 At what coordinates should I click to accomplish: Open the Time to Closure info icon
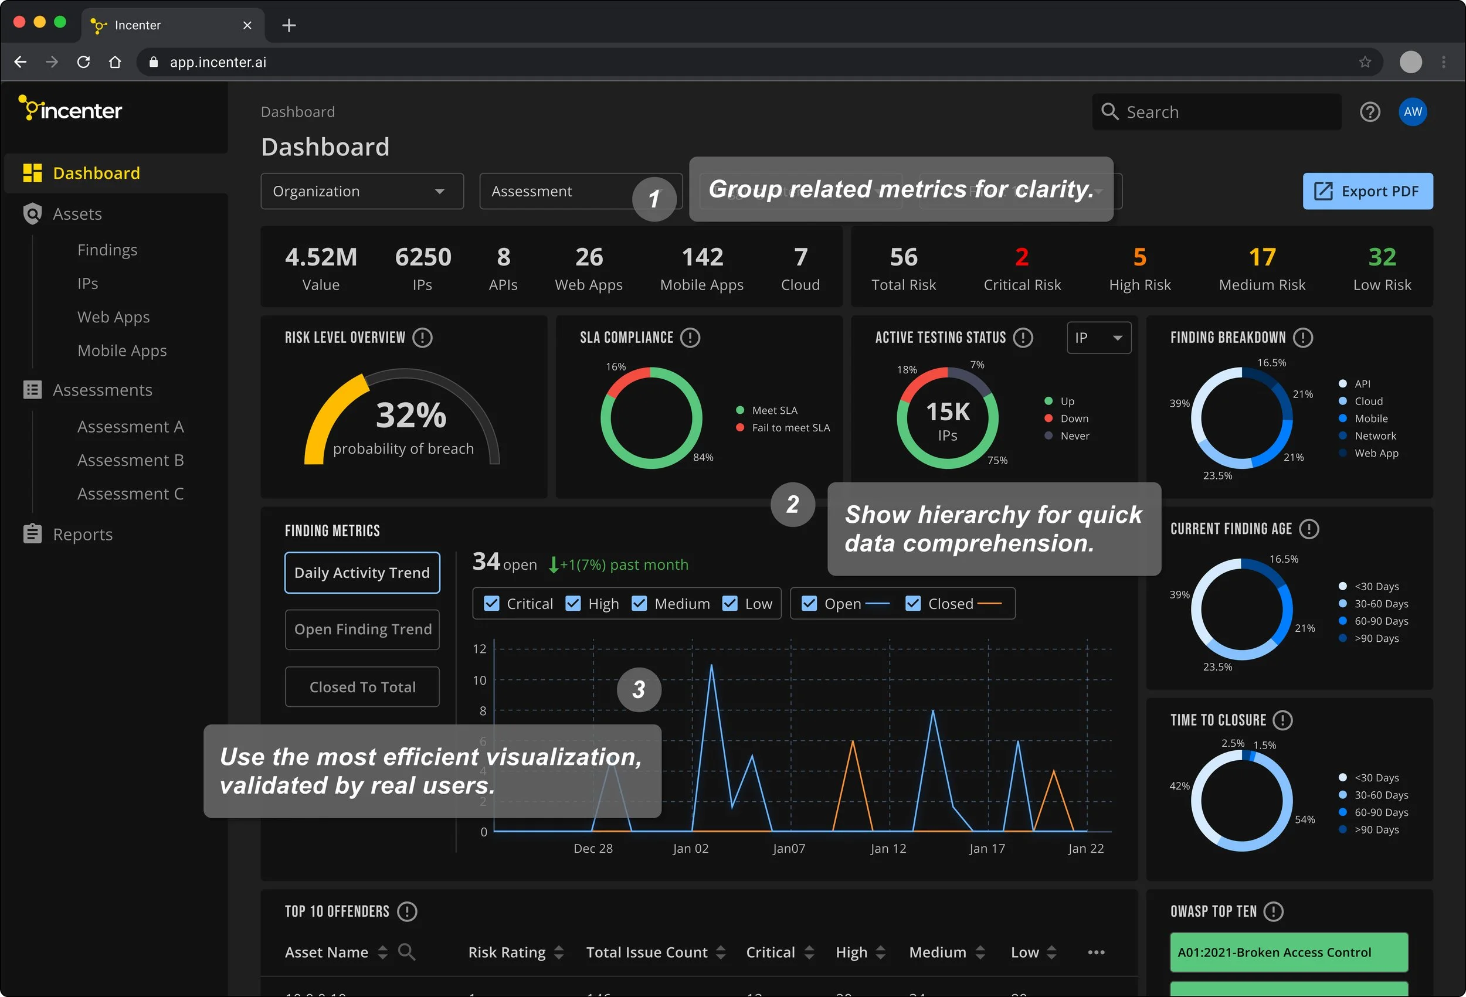coord(1282,720)
